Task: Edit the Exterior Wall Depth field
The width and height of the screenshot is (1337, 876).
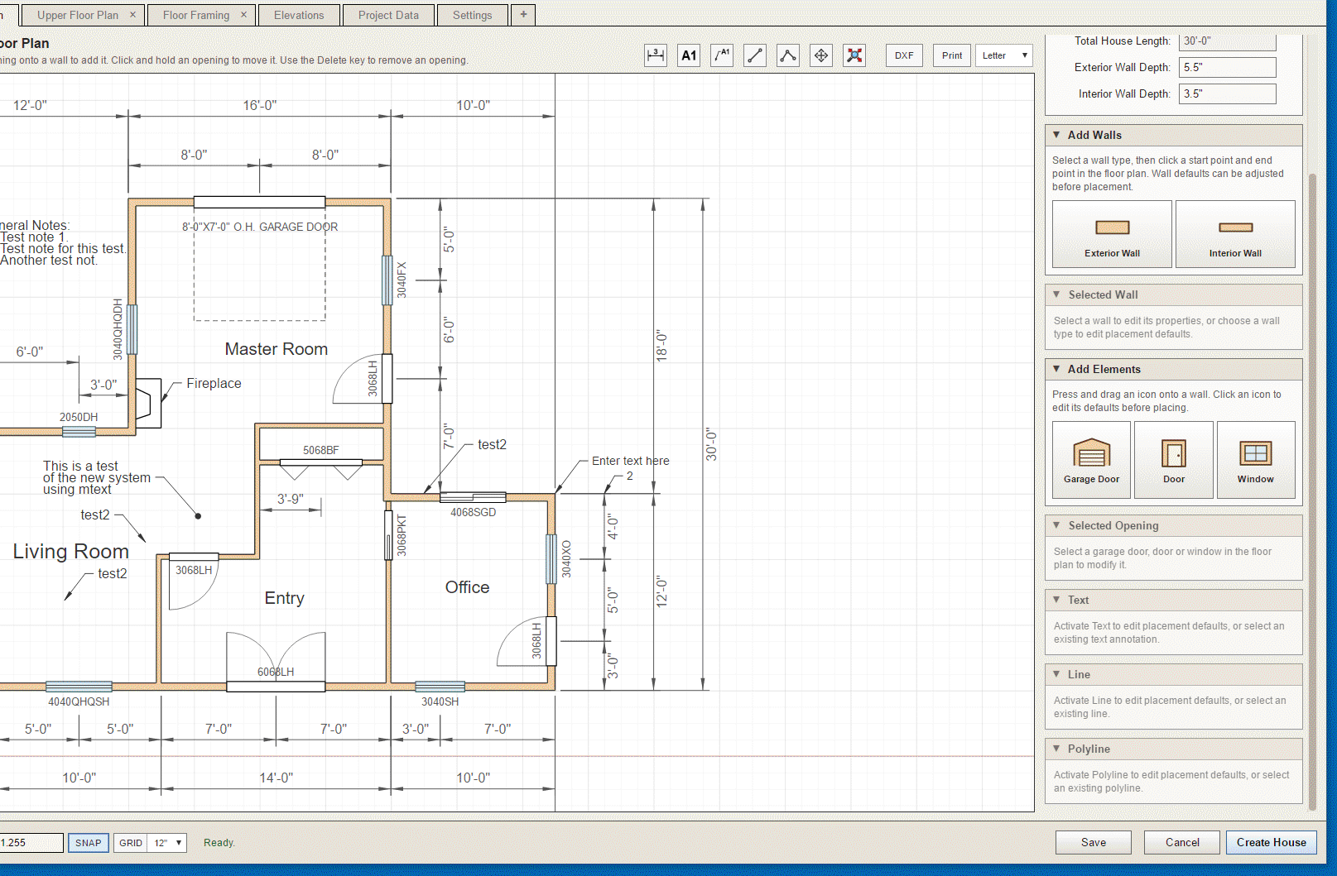Action: pyautogui.click(x=1227, y=67)
